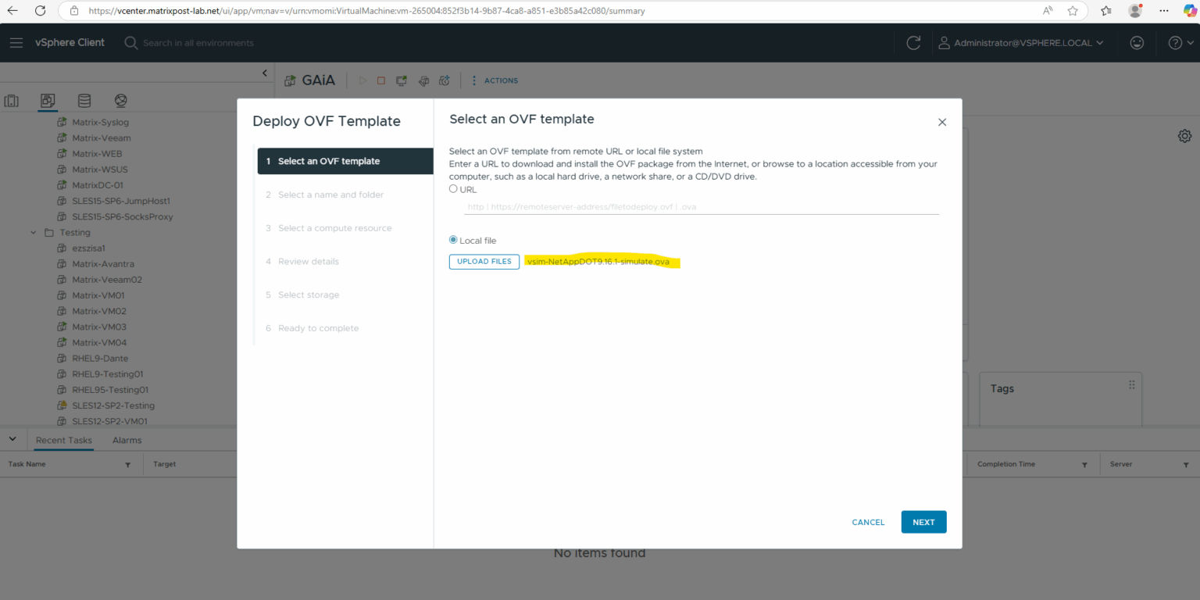Screen dimensions: 1200x600
Task: Open the snapshot scheduling icon for GAiA
Action: [x=444, y=80]
